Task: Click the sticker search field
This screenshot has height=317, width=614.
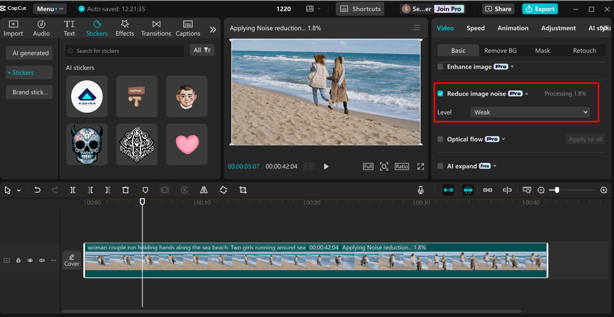Action: pyautogui.click(x=124, y=50)
